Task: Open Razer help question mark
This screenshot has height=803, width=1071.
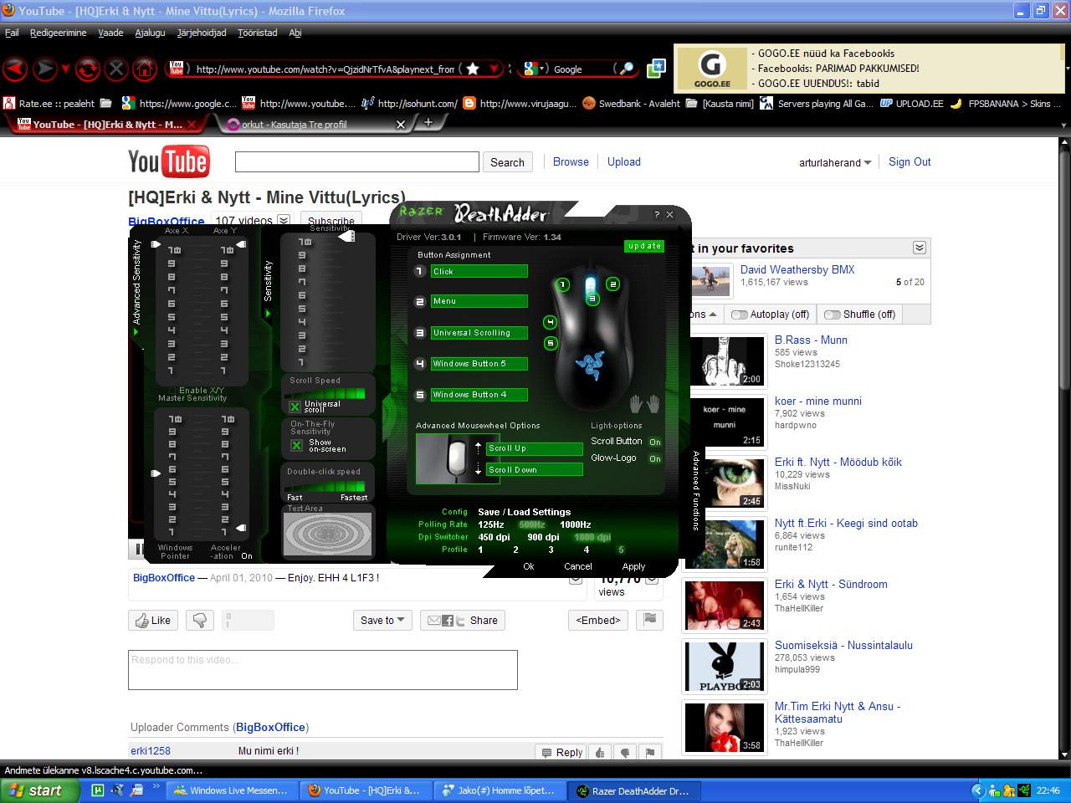Action: click(657, 215)
